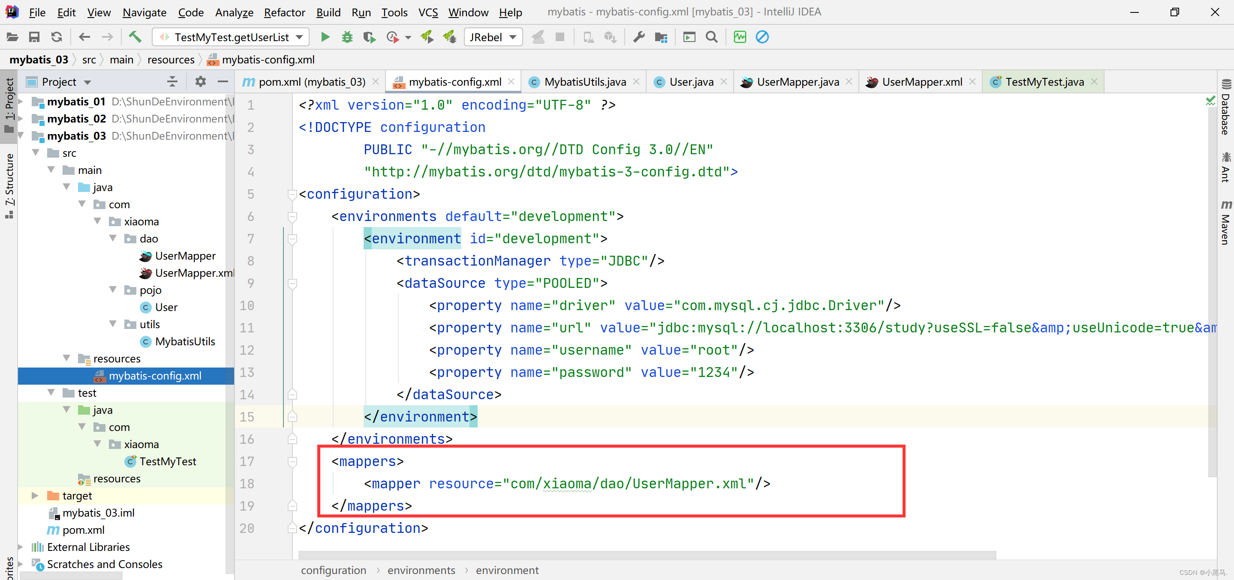The image size is (1234, 580).
Task: Open Project view mode dropdown
Action: tap(87, 82)
